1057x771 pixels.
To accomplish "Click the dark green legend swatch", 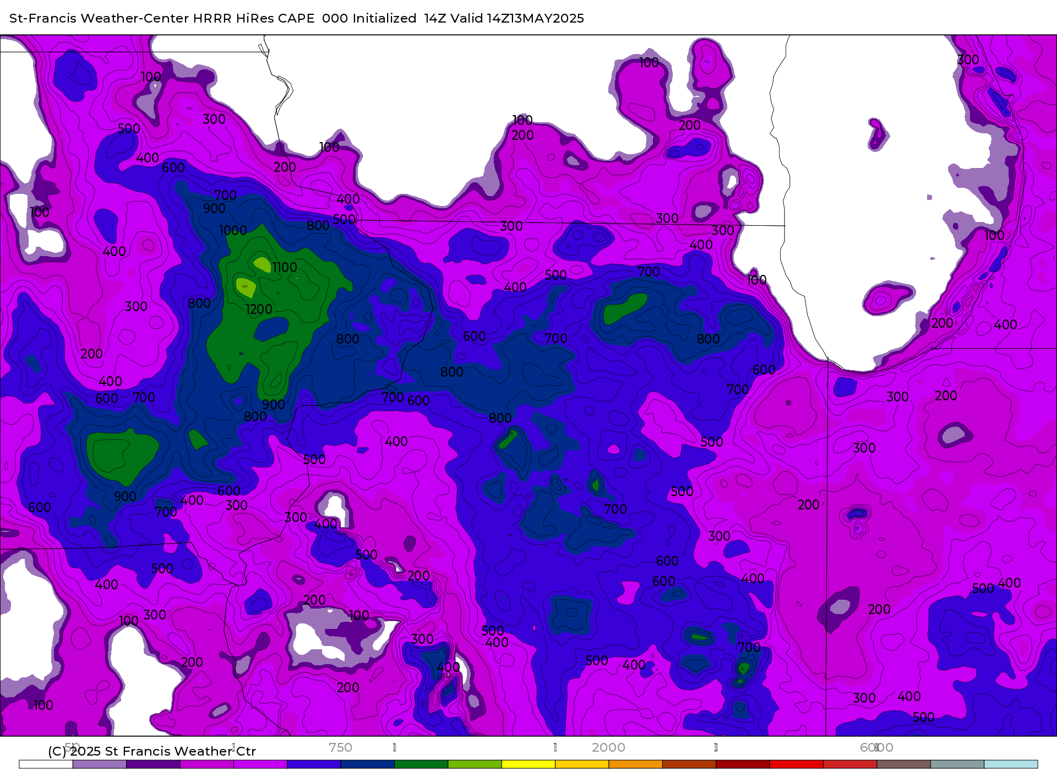I will point(421,764).
